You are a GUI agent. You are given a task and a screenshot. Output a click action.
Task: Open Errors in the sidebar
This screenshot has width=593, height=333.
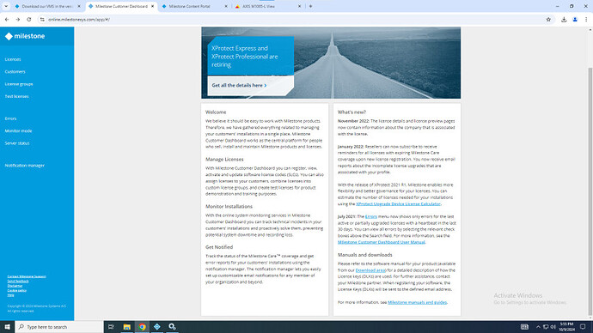[10, 118]
